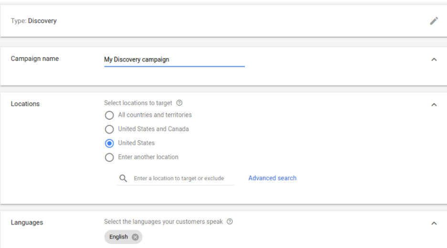447x248 pixels.
Task: Collapse the Campaign name section
Action: [x=434, y=60]
